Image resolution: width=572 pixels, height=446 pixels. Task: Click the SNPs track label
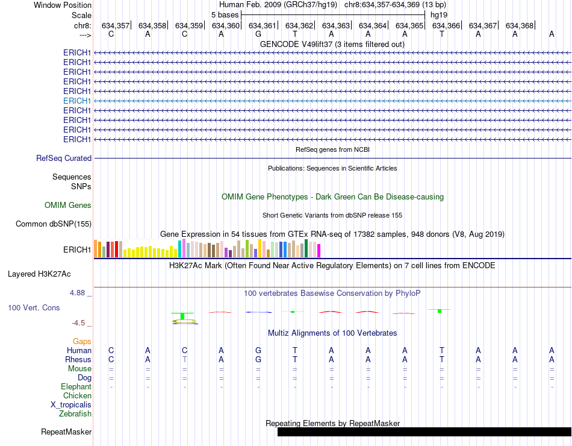coord(81,186)
